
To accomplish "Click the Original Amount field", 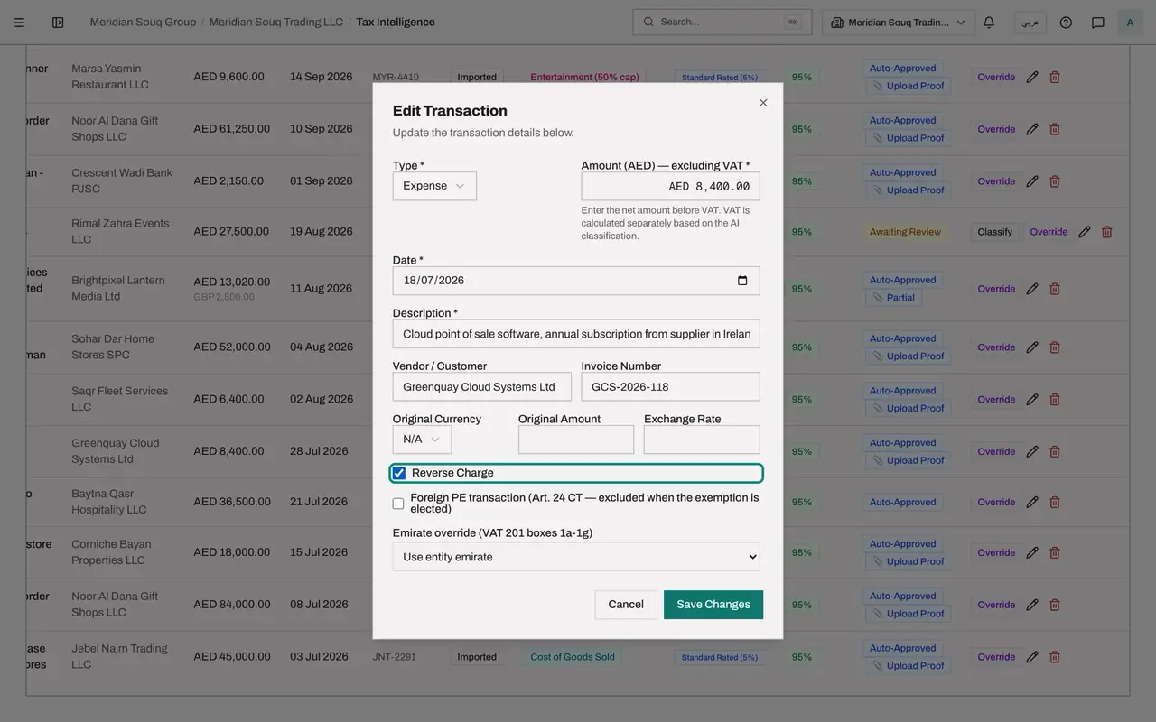I will [576, 440].
